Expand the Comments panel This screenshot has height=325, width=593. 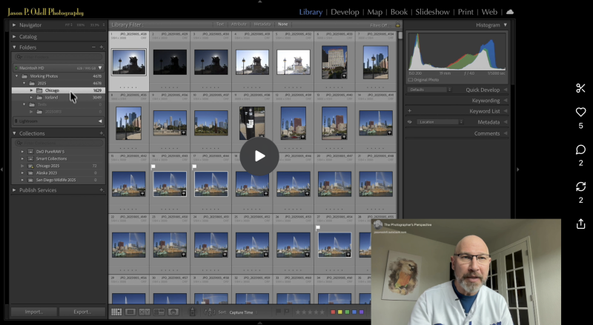coord(506,133)
